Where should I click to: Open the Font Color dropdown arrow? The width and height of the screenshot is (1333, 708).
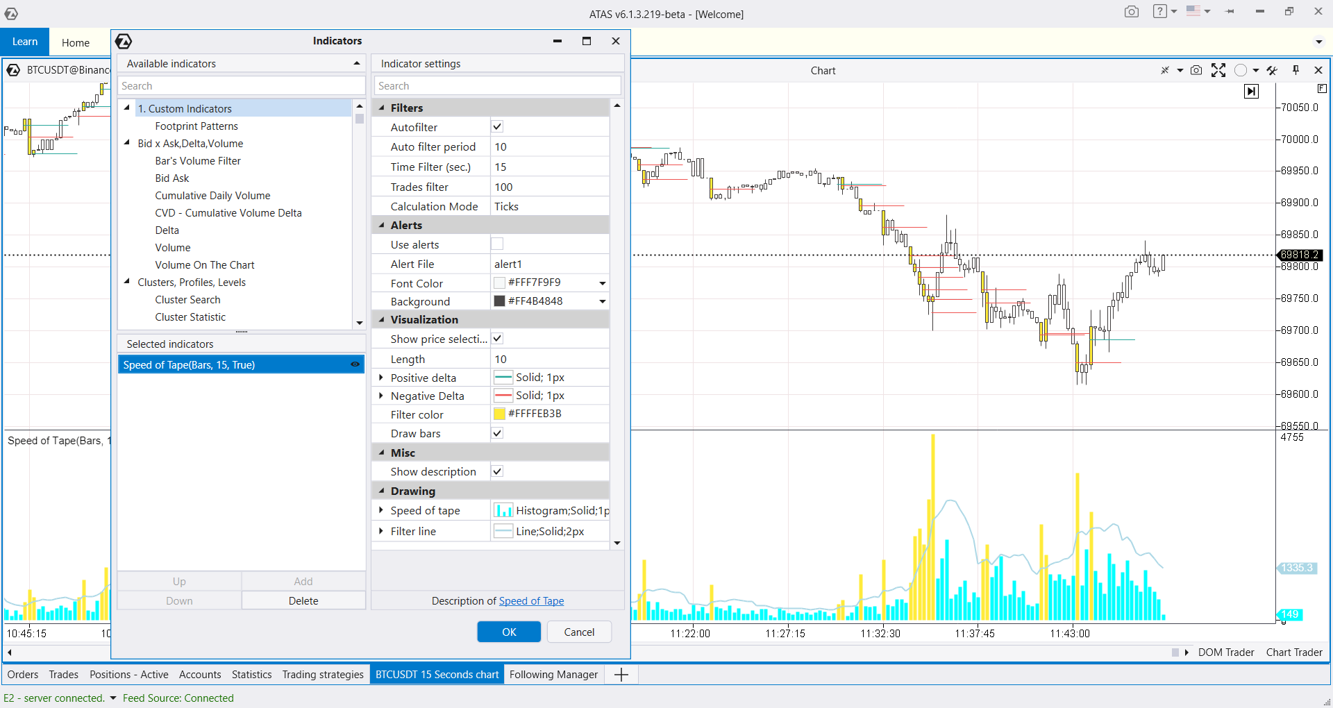pos(602,283)
